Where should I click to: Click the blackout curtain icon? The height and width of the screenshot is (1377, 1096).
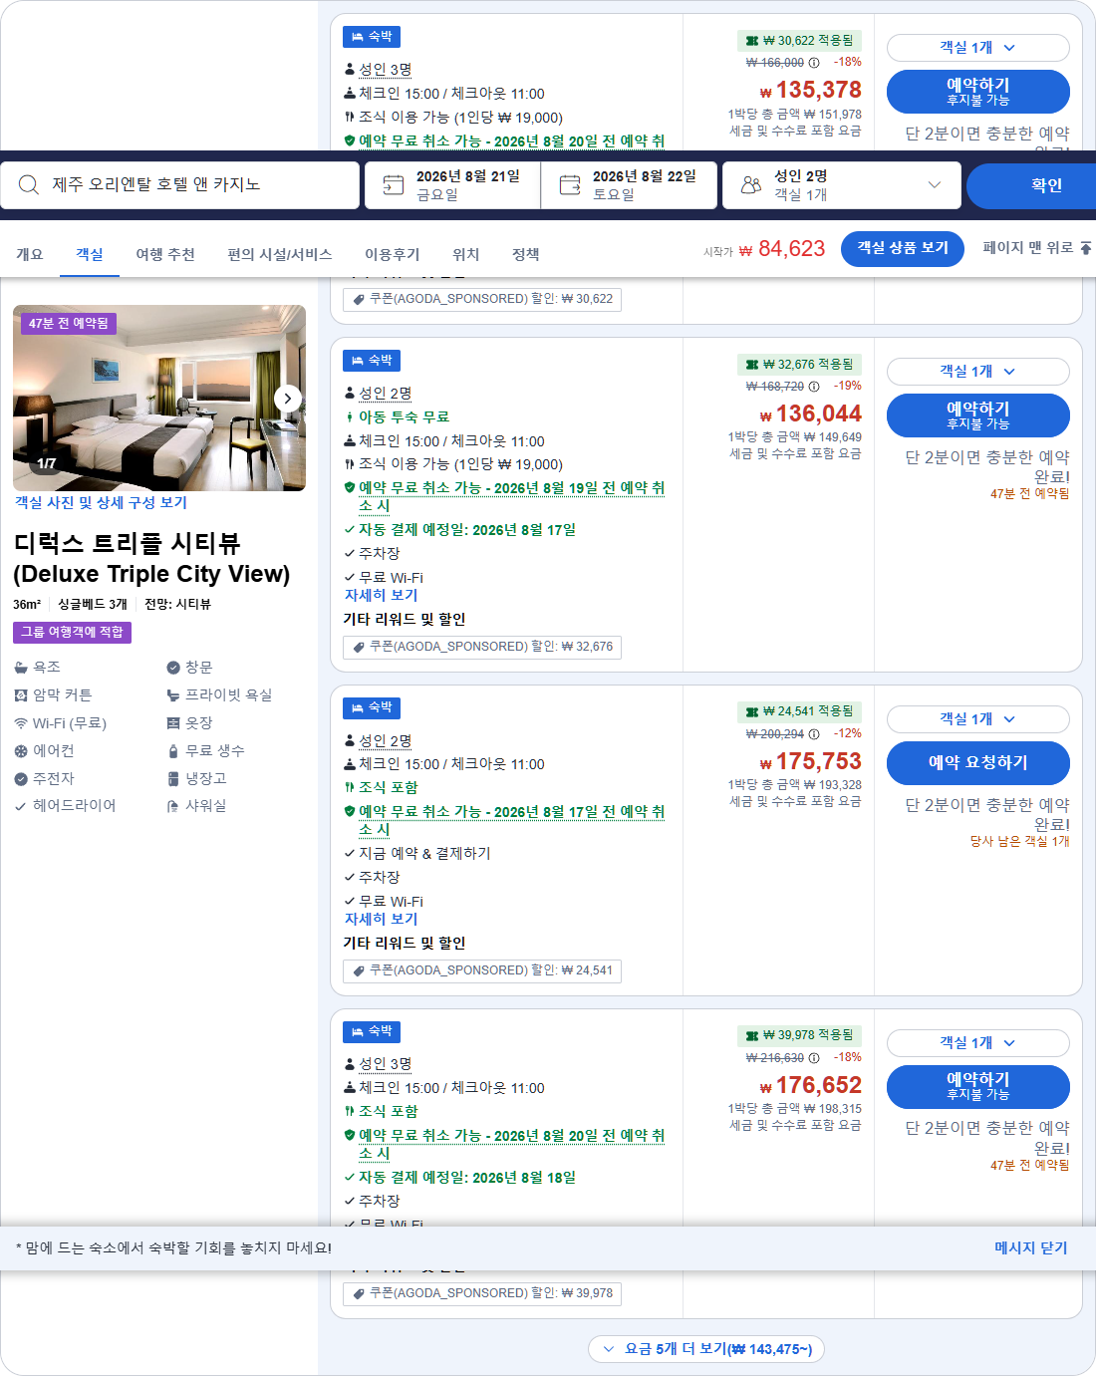click(x=21, y=695)
